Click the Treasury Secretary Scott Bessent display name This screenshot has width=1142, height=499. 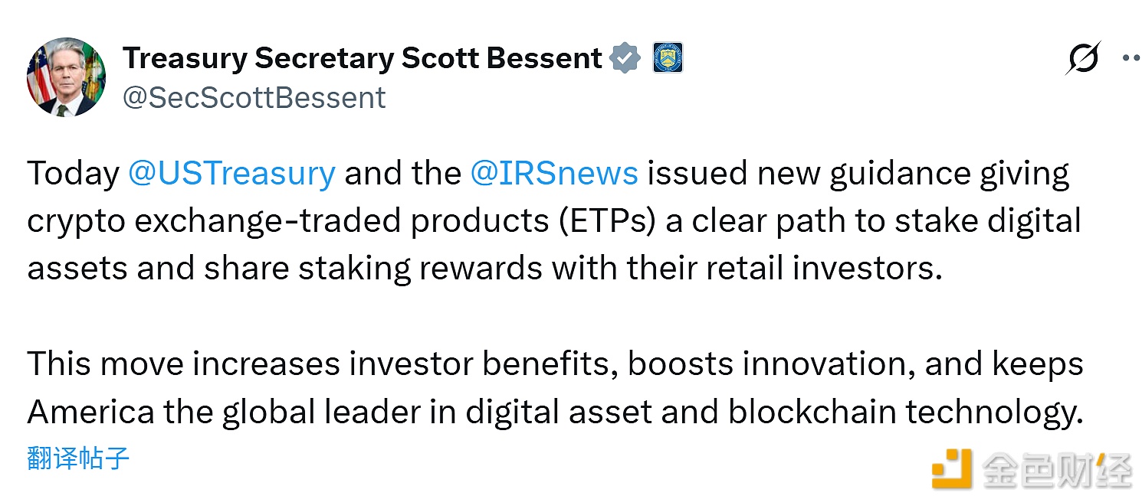pyautogui.click(x=362, y=58)
